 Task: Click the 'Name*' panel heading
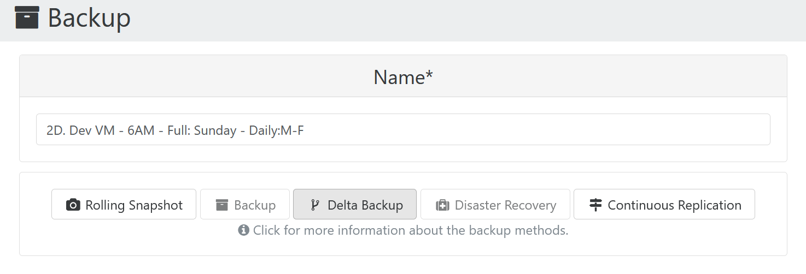click(403, 77)
